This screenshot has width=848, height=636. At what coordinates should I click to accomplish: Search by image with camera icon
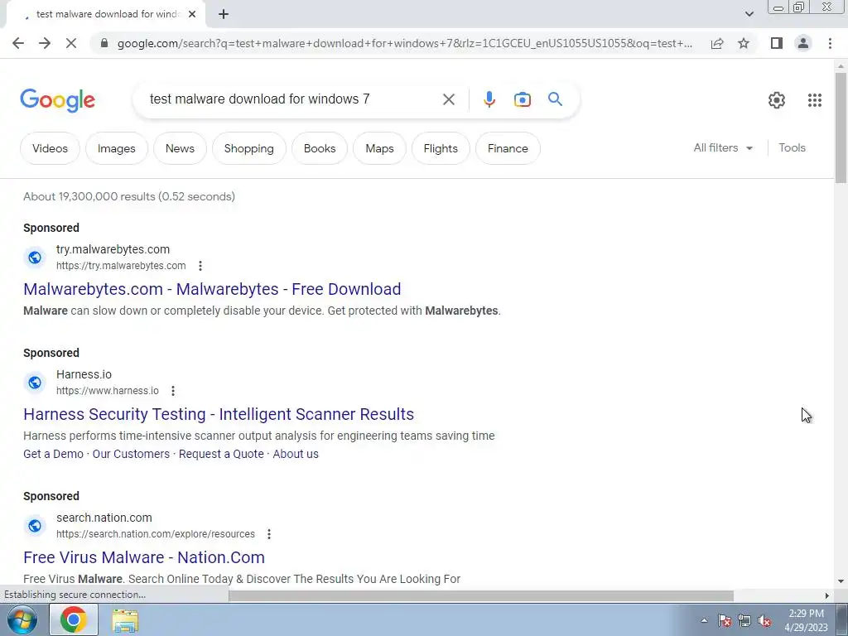coord(523,99)
